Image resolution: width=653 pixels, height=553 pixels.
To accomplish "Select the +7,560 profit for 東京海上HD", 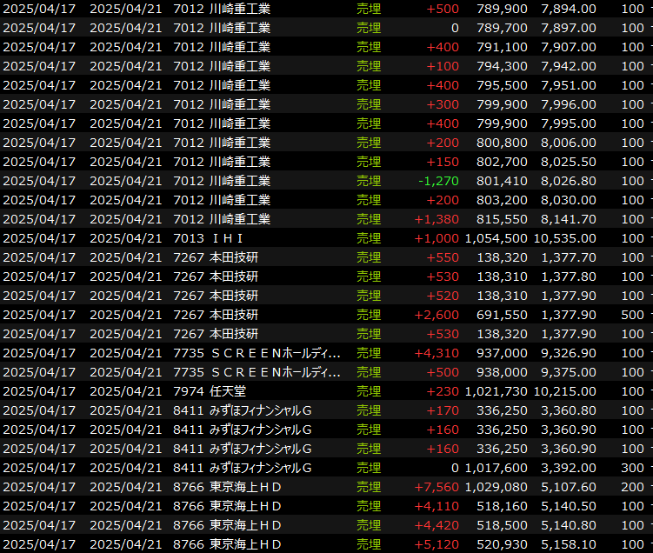I will [x=436, y=487].
